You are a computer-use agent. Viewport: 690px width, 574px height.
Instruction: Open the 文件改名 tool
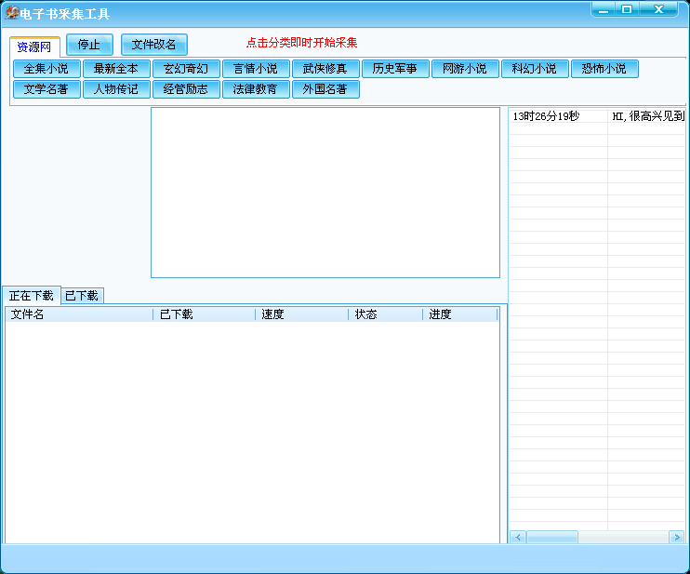coord(154,45)
